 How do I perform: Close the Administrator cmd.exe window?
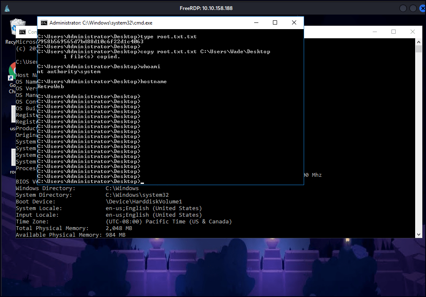point(294,23)
